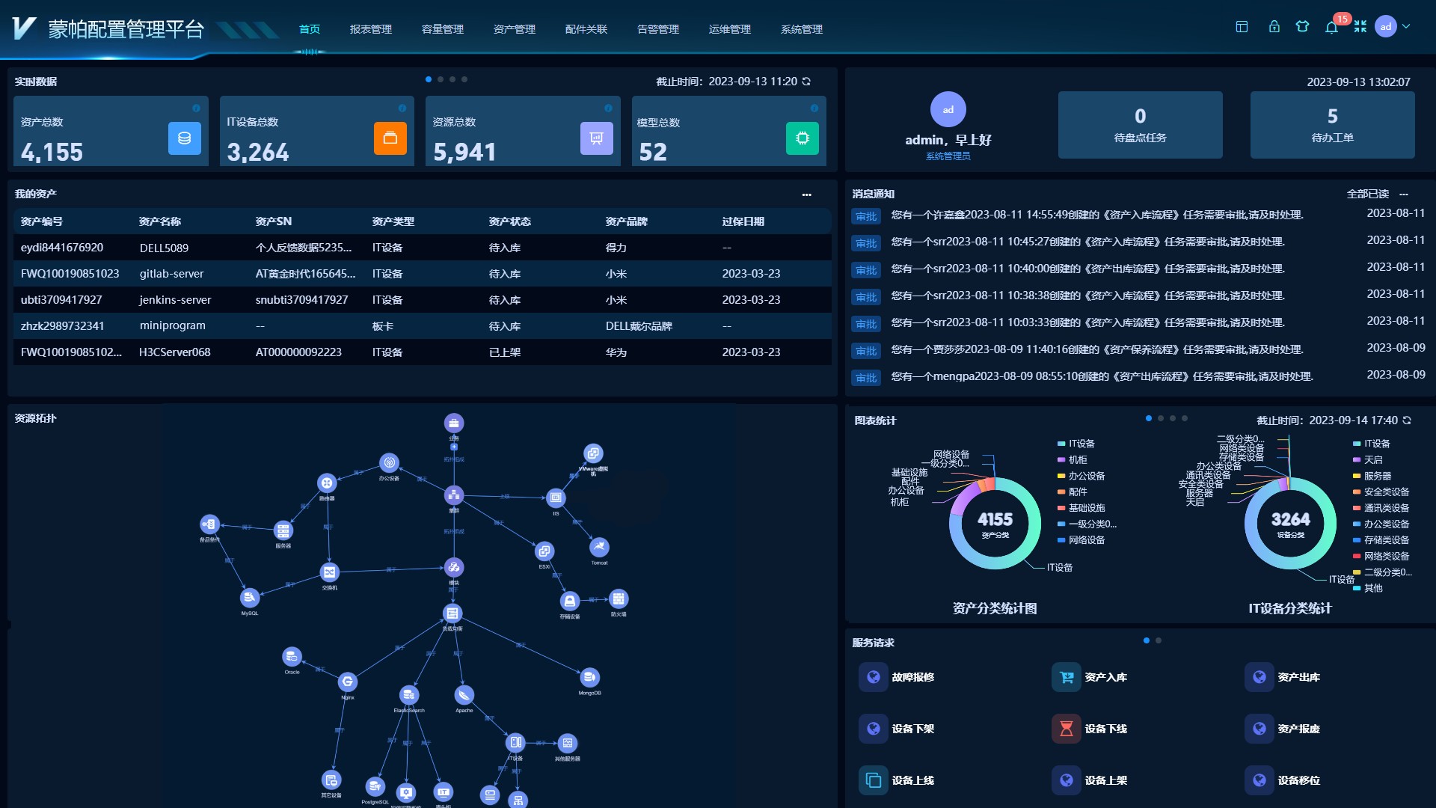Open 消息通知 more options ellipsis

[x=1404, y=195]
